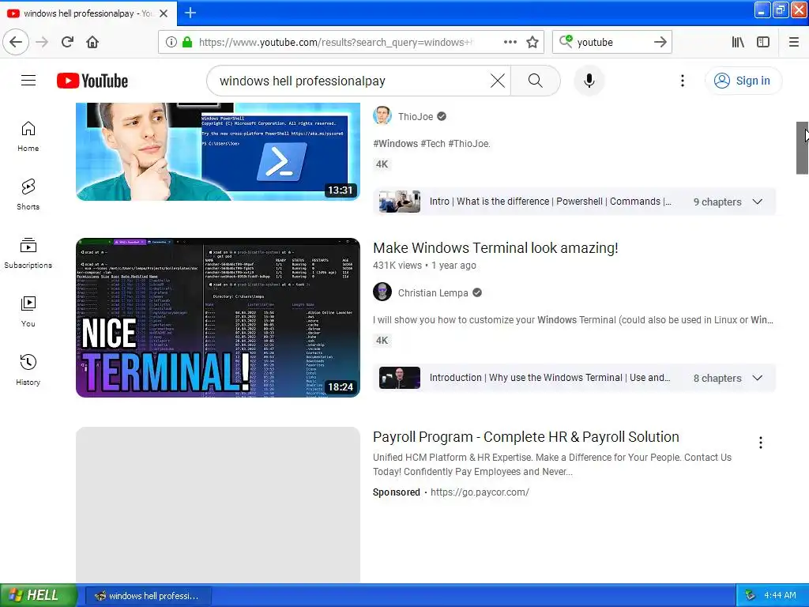Open the Firefox hamburger menu
The width and height of the screenshot is (809, 607).
[x=793, y=43]
